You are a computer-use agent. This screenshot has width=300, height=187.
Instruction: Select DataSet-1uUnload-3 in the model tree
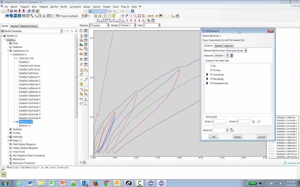(x=30, y=107)
